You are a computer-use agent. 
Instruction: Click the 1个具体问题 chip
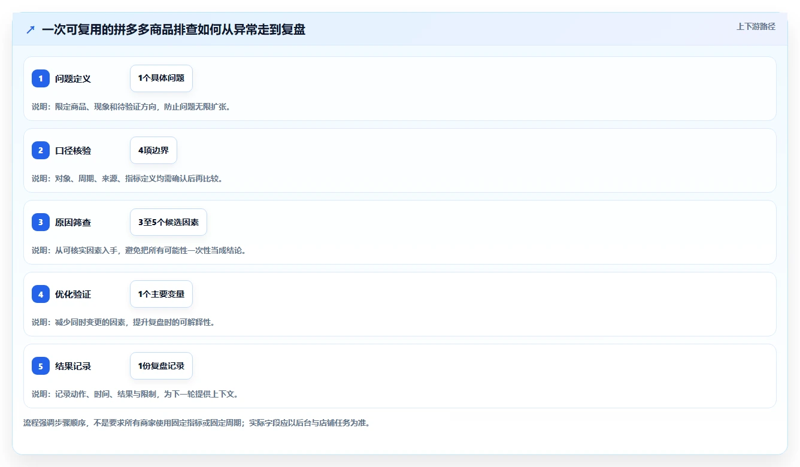pyautogui.click(x=161, y=78)
